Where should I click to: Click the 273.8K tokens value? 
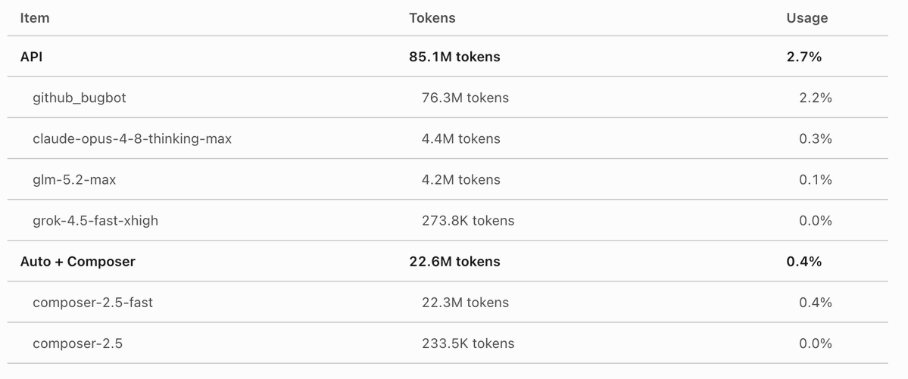(468, 220)
